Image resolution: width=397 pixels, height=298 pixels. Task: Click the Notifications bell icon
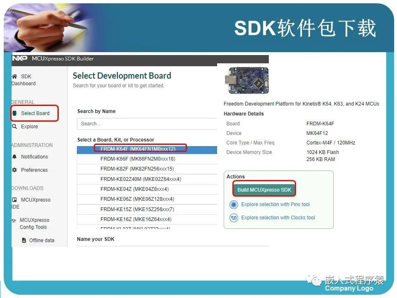pyautogui.click(x=14, y=157)
